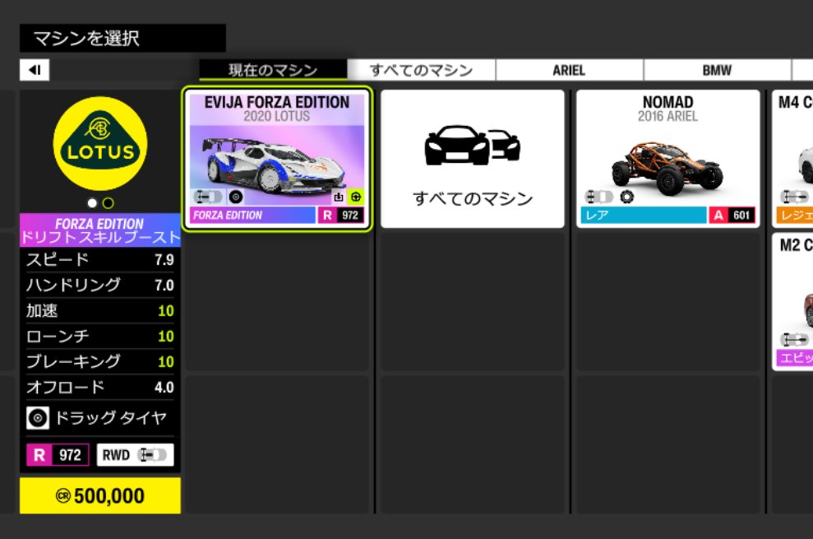Click the download icon on the Evija card
The height and width of the screenshot is (539, 813).
coord(339,197)
